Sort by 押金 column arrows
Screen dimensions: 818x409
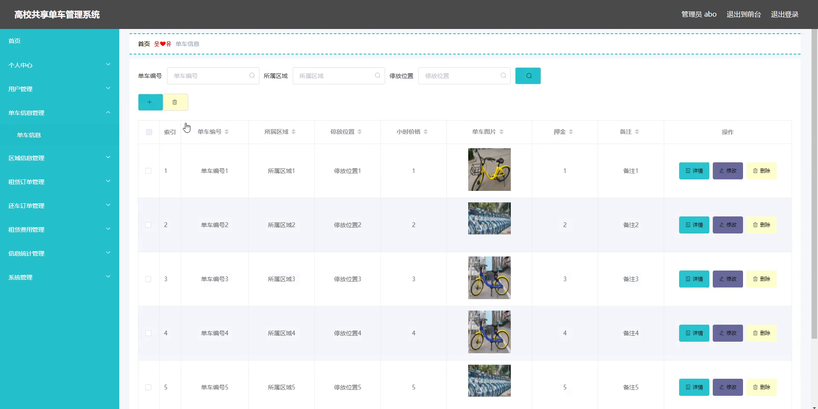571,132
